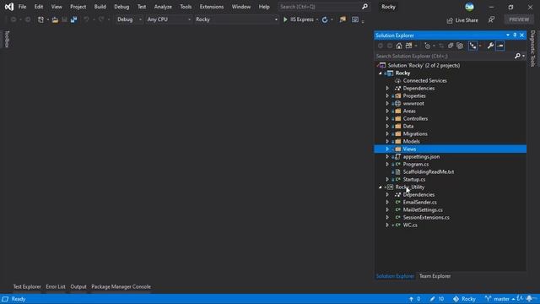Select appsettings.json file
Viewport: 540px width, 304px height.
point(421,157)
